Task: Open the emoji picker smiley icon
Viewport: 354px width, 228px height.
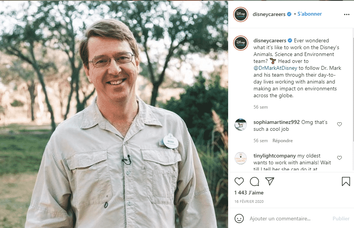Action: point(239,218)
